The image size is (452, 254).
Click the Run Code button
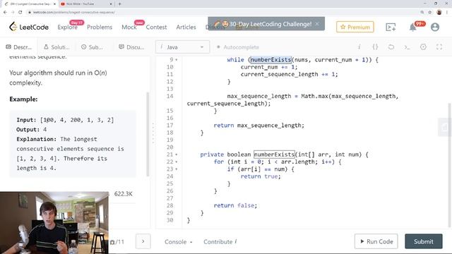coord(376,241)
